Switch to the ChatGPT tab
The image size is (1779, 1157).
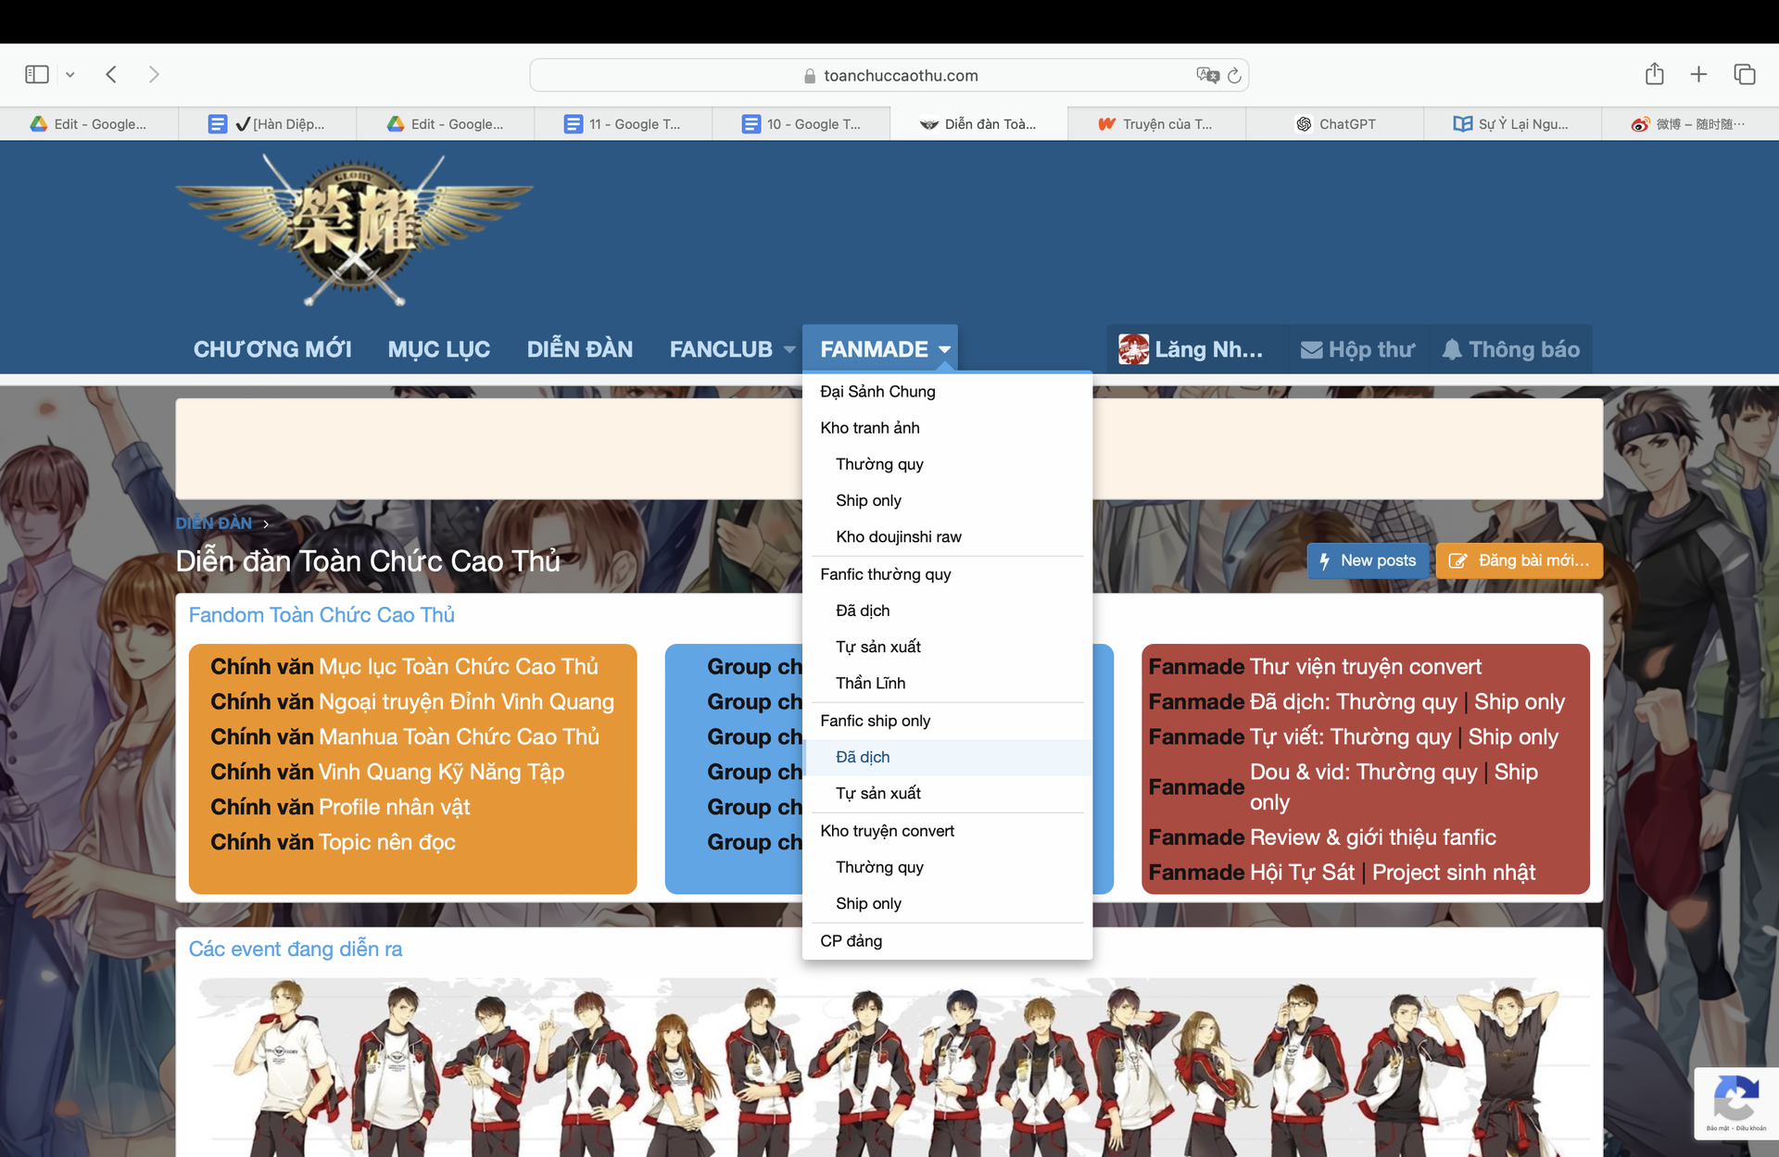tap(1334, 124)
